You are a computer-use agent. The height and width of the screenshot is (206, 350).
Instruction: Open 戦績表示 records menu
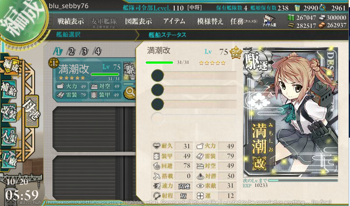coord(70,21)
